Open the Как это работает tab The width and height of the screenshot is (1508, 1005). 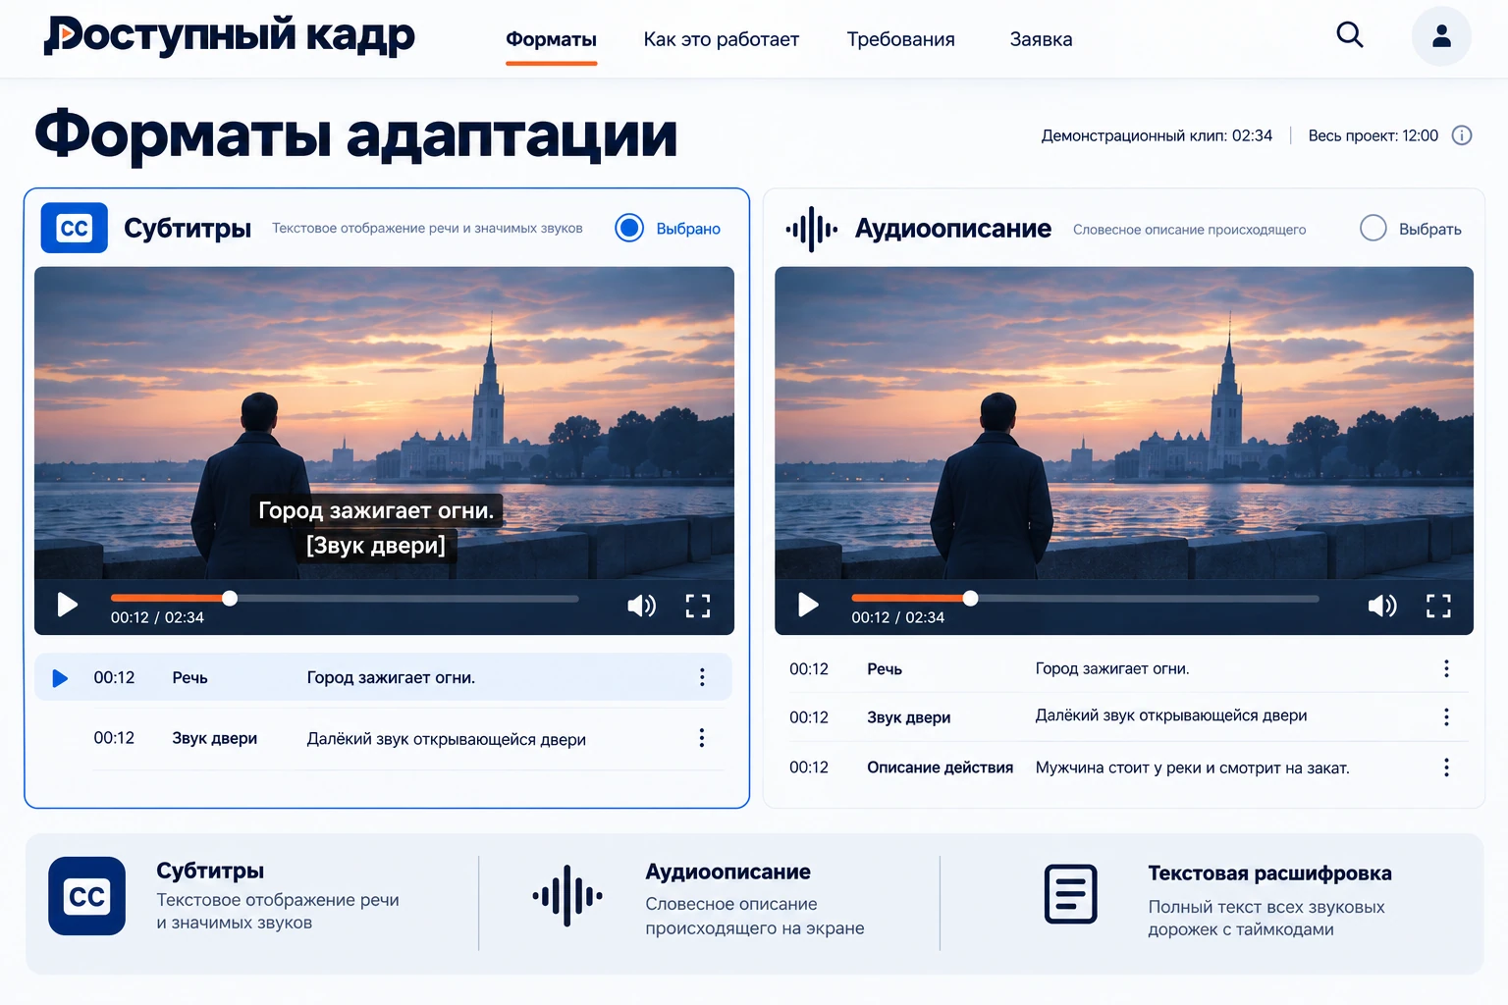tap(722, 39)
